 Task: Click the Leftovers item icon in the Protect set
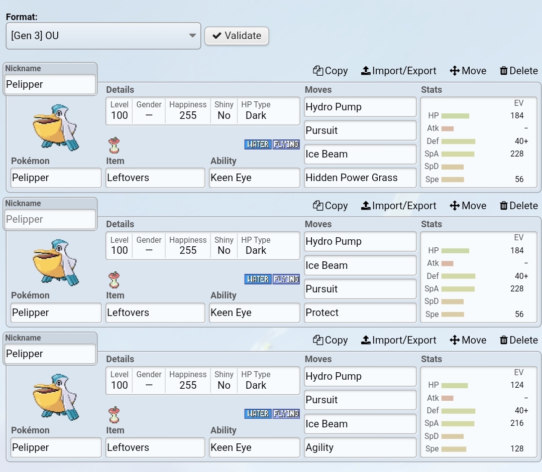(114, 280)
